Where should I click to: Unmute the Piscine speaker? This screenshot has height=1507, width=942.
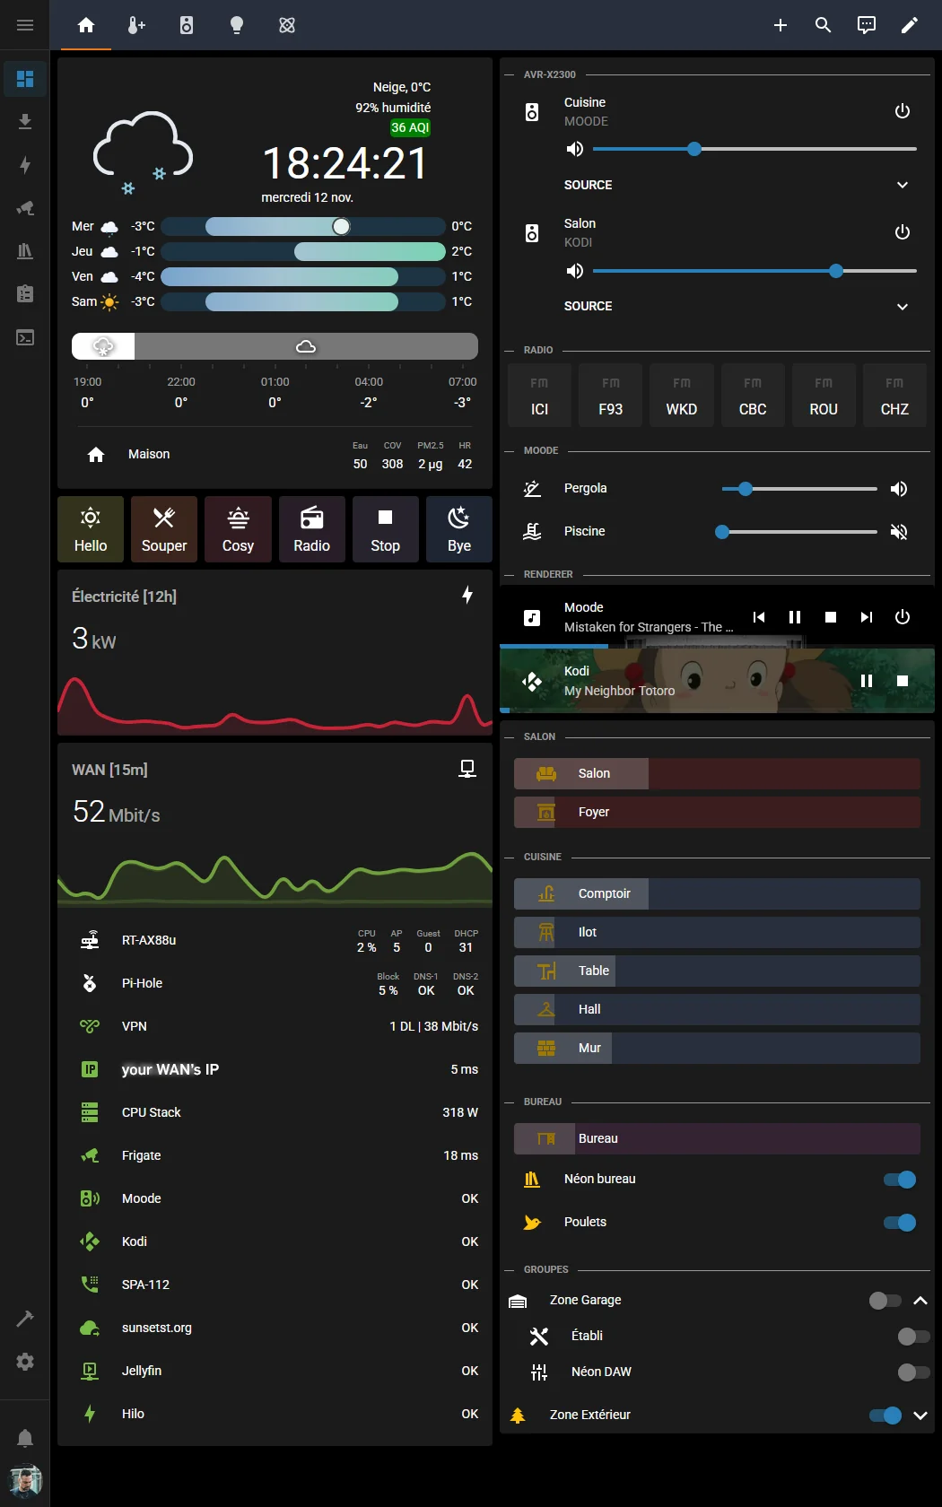[x=898, y=532]
